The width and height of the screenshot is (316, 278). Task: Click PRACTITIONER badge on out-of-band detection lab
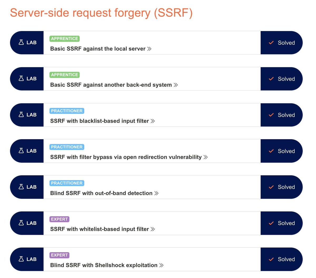coord(67,183)
